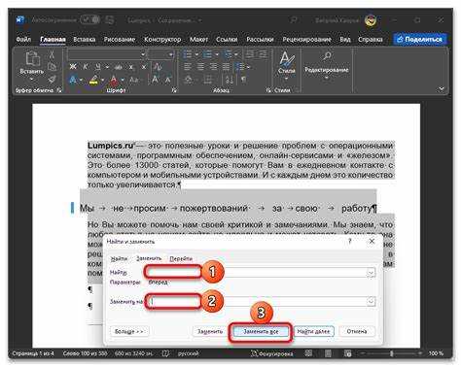The width and height of the screenshot is (461, 367).
Task: Switch to Найти tab in dialog
Action: tap(119, 258)
